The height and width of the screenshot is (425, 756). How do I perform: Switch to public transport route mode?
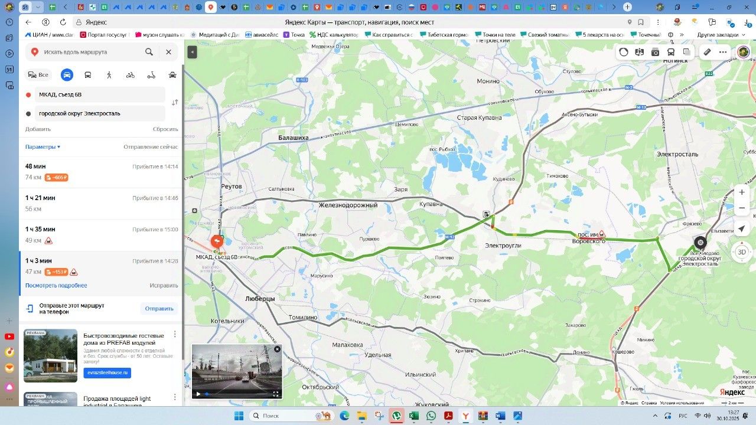(88, 75)
